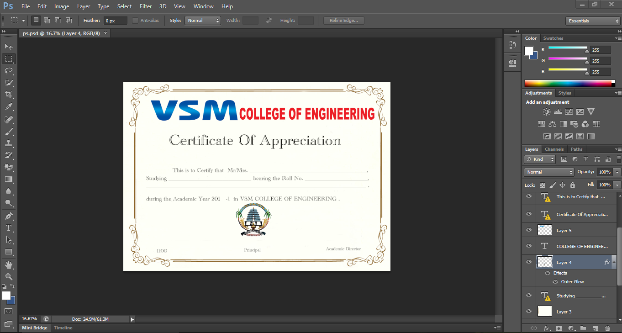Select the Move tool

pyautogui.click(x=8, y=46)
